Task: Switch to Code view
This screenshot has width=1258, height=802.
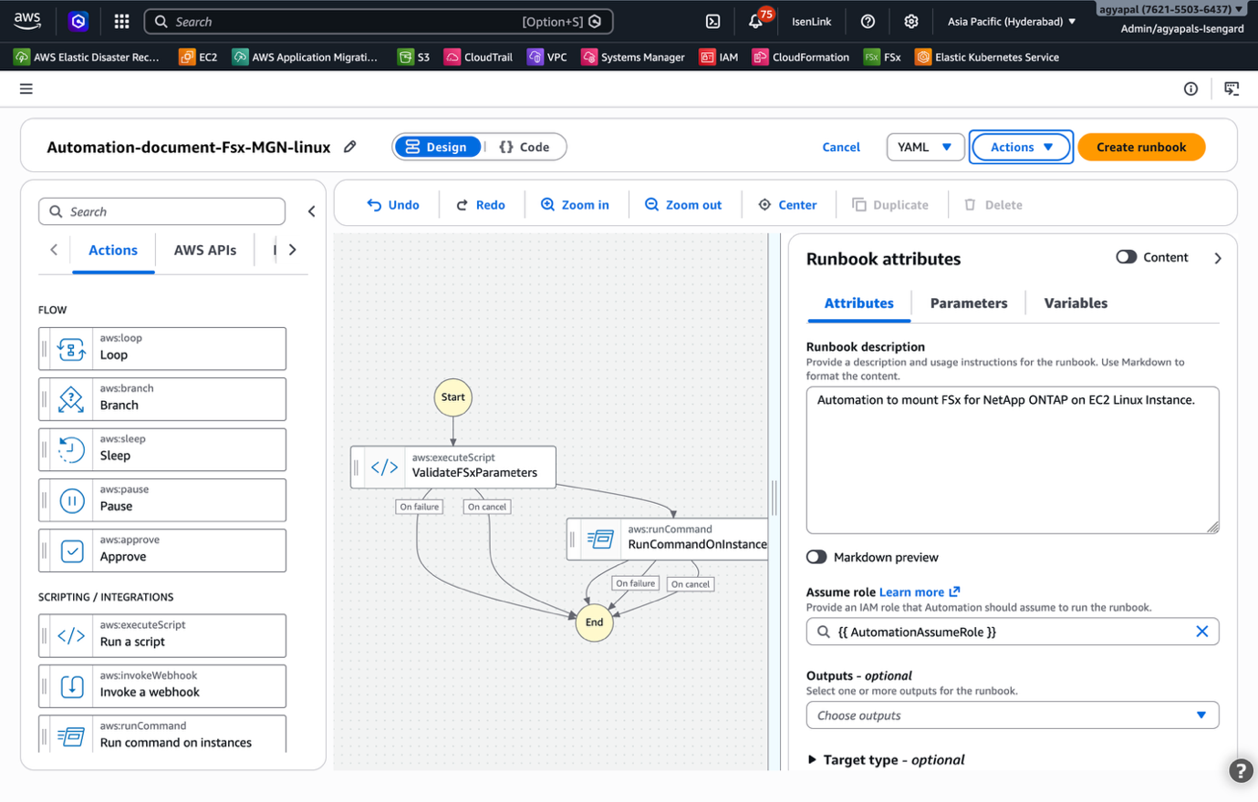Action: click(x=525, y=147)
